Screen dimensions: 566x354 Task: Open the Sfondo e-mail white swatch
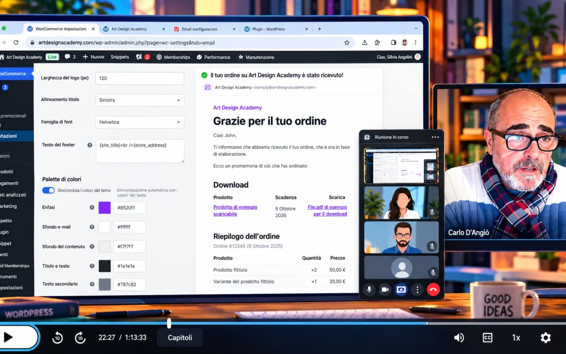(x=105, y=227)
